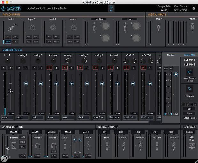This screenshot has height=163, width=198.
Task: Click the ADAT 7-8 output plug icon
Action: click(x=174, y=146)
